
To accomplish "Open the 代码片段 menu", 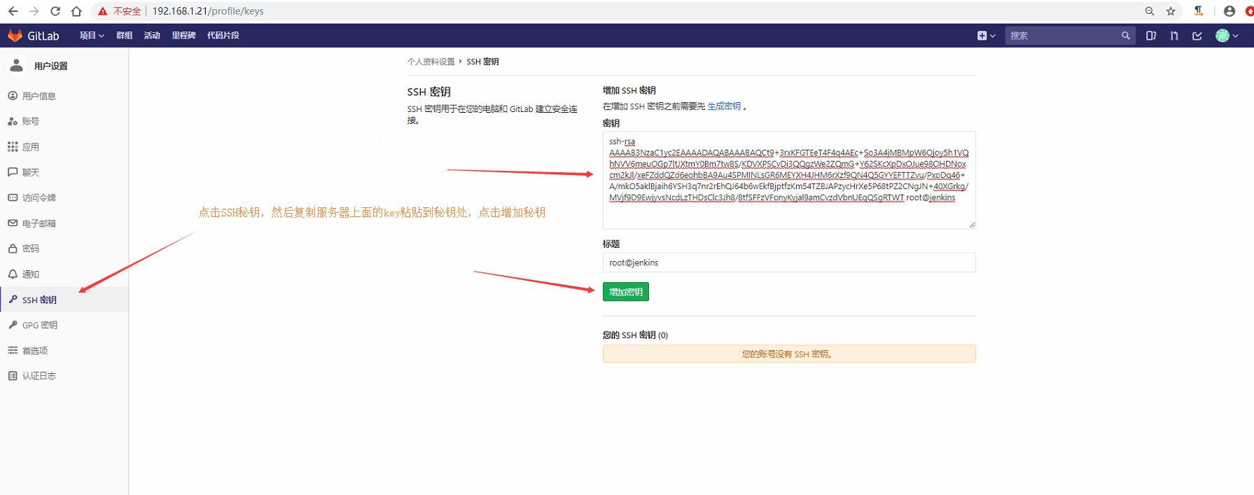I will [223, 36].
